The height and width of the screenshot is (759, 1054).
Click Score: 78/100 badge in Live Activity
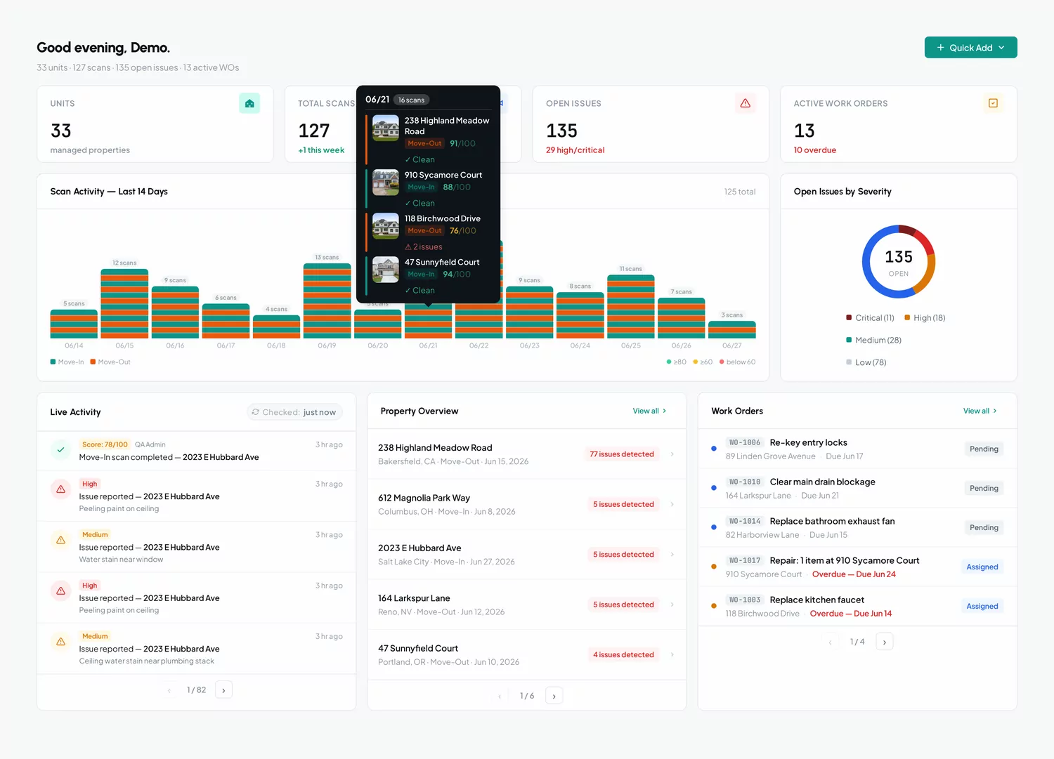tap(105, 444)
